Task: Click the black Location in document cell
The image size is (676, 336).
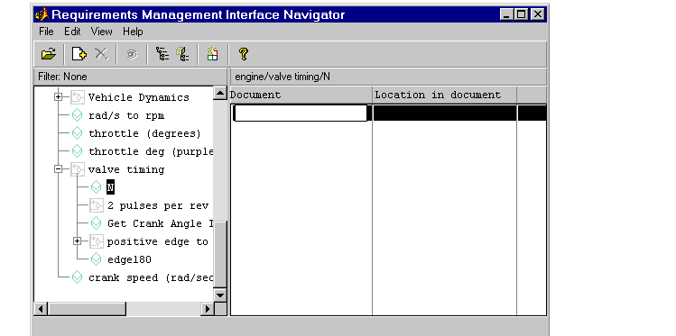Action: pos(444,114)
